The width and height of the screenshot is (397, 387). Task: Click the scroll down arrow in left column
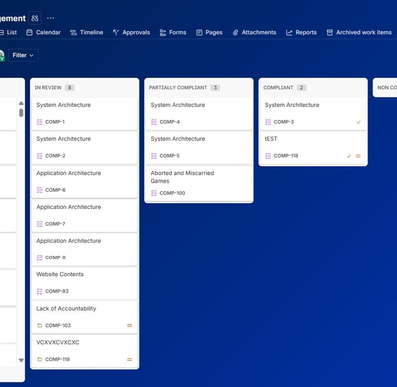tap(21, 360)
